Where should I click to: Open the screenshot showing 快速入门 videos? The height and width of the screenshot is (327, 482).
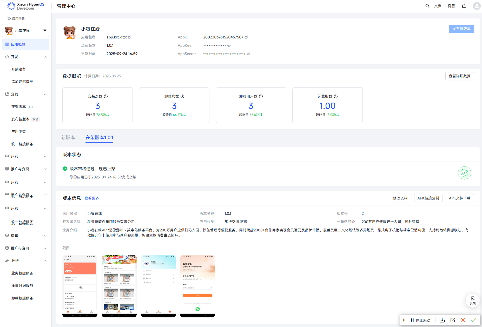(119, 286)
